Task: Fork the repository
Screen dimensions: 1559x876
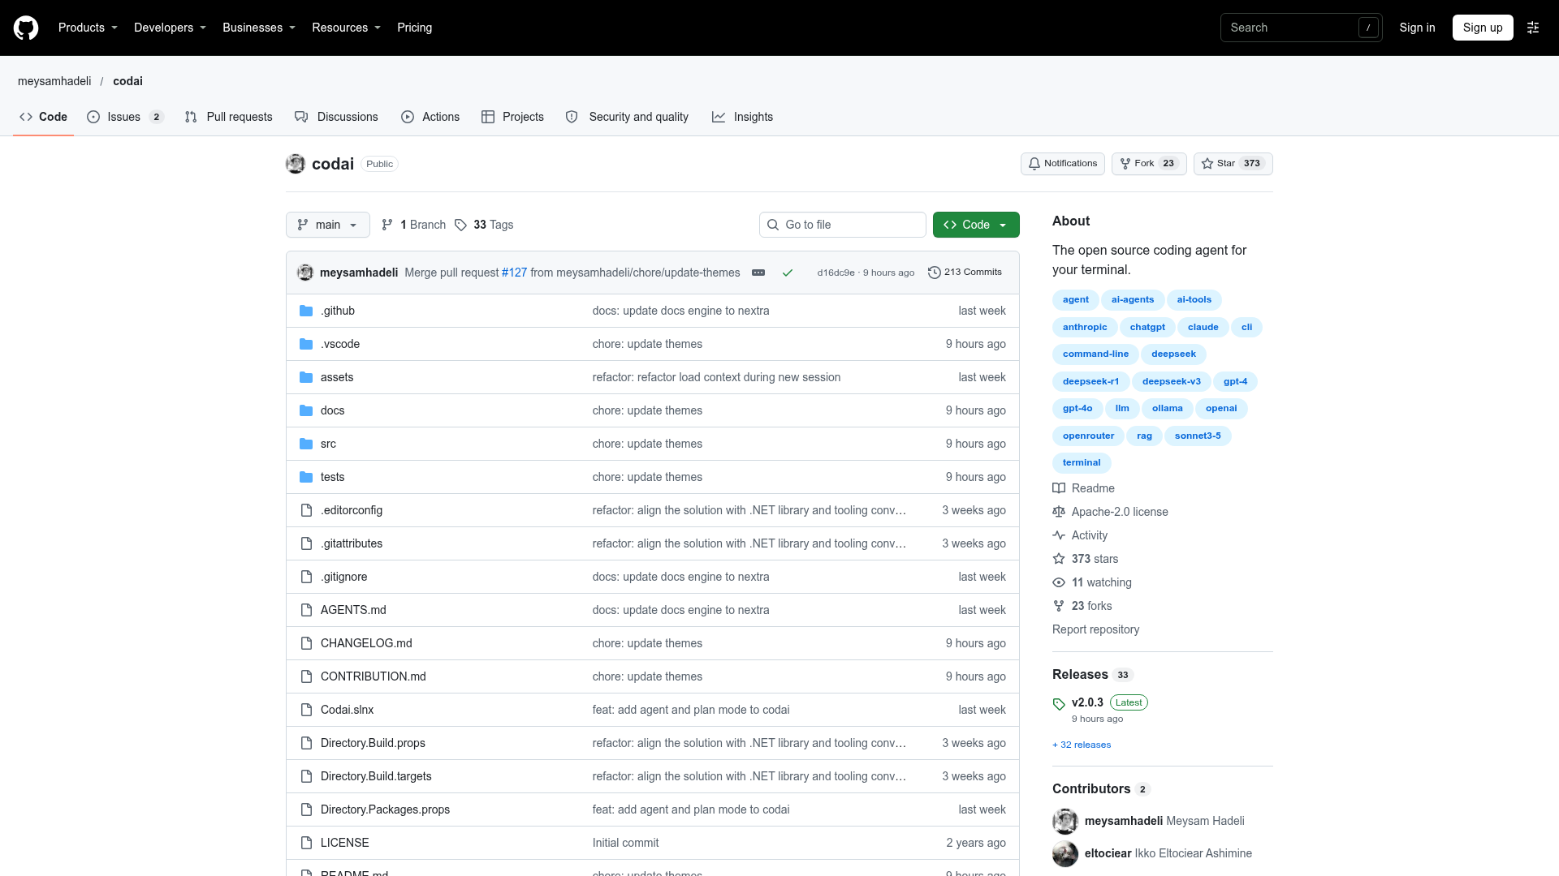Action: coord(1149,164)
